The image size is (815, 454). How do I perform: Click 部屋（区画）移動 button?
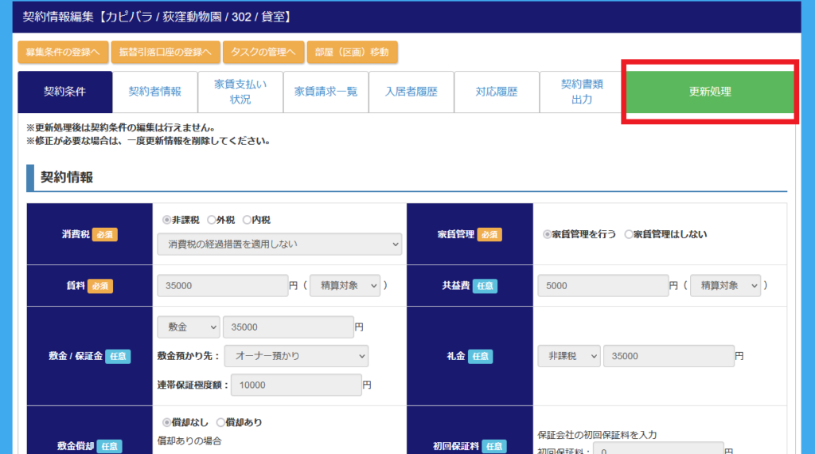[352, 52]
